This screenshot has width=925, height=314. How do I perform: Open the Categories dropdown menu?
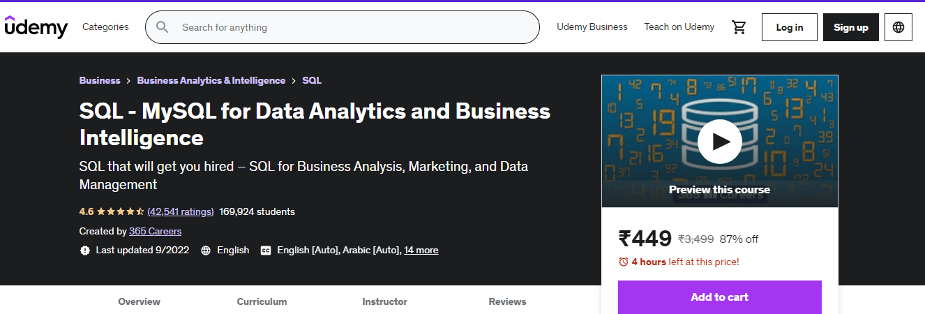click(x=105, y=27)
